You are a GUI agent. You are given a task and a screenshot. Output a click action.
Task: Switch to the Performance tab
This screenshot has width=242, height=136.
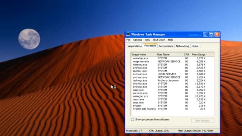166,46
